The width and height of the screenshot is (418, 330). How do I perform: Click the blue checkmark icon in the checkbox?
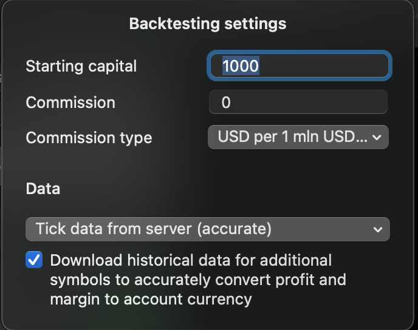coord(35,261)
